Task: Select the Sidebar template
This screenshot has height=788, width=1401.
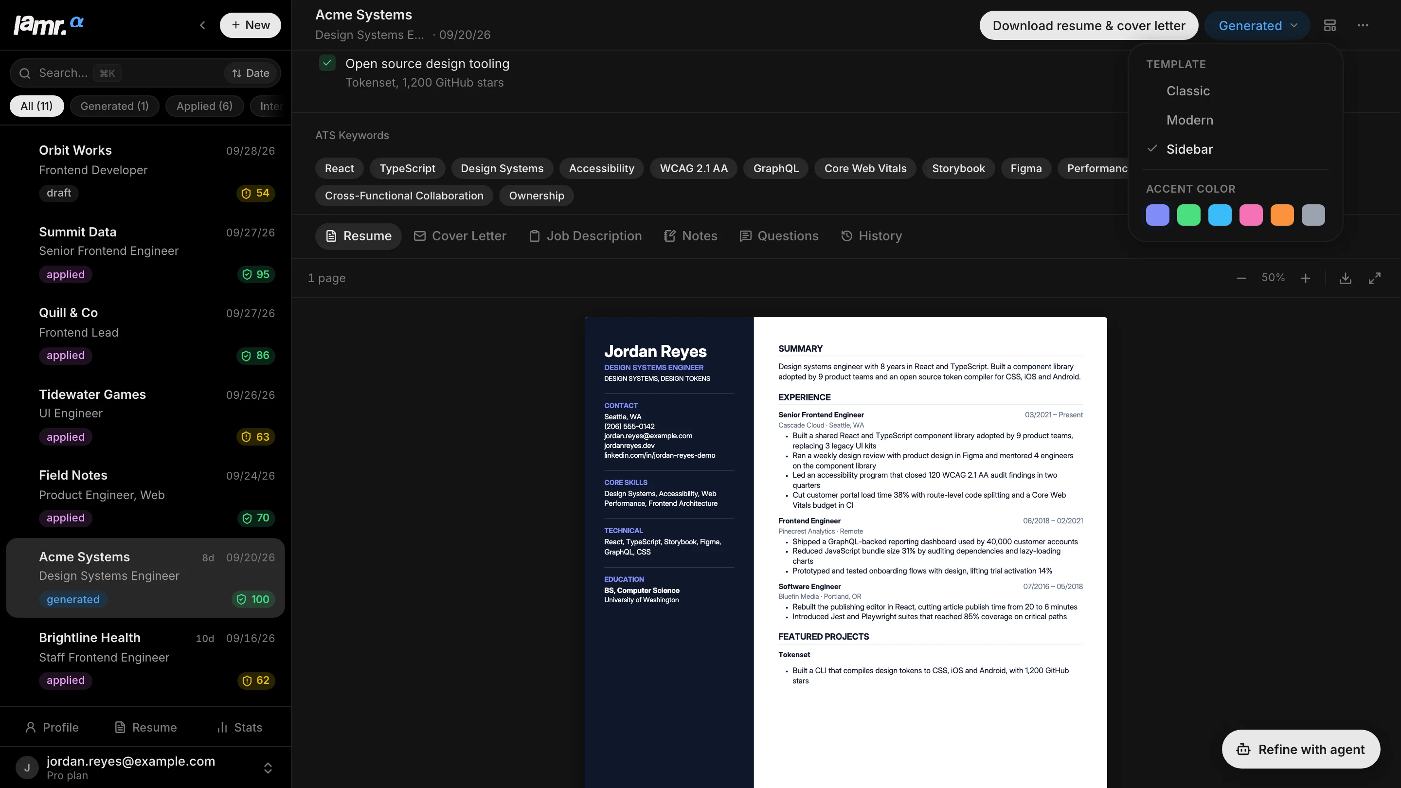Action: tap(1235, 149)
